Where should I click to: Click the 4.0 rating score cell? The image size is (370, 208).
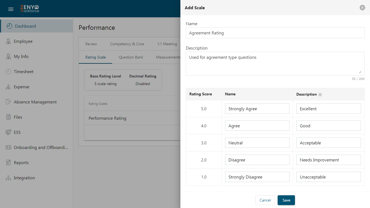pyautogui.click(x=204, y=126)
